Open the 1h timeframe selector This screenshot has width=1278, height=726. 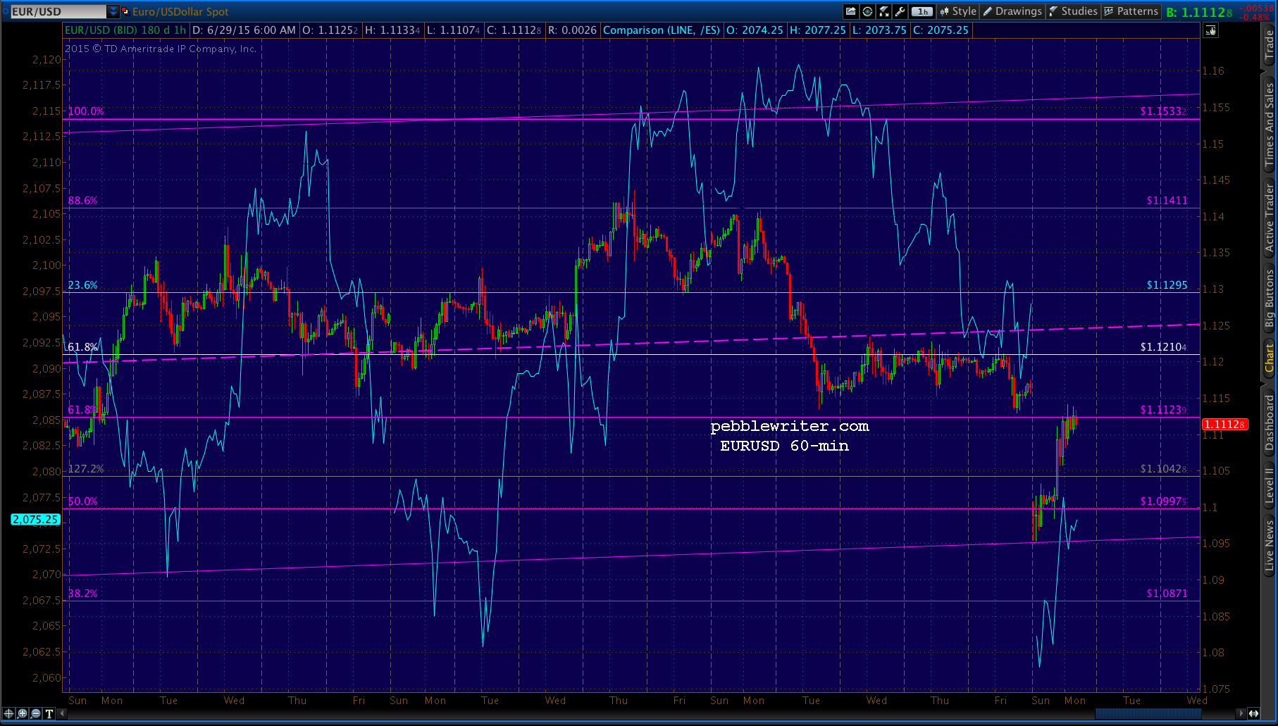(922, 11)
